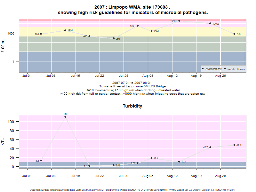Viewport: 256px width, 192px height.
Task: Click the '40' tick on the NTU axis
Action: (x=12, y=149)
